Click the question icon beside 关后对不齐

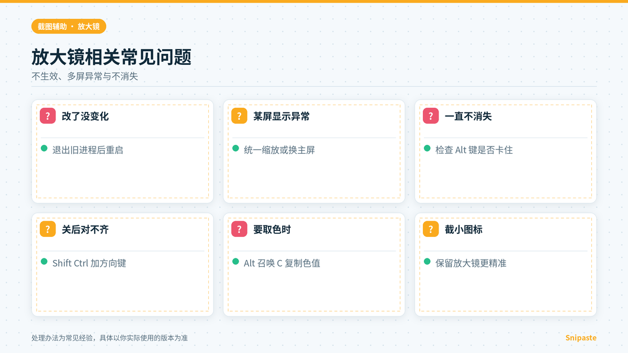(48, 229)
